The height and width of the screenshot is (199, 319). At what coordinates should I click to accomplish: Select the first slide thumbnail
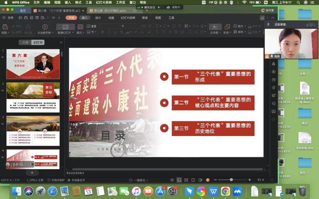coord(33,64)
